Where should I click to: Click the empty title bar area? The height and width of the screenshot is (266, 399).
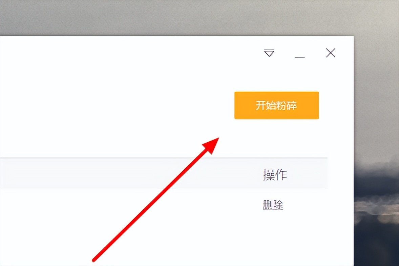click(127, 53)
